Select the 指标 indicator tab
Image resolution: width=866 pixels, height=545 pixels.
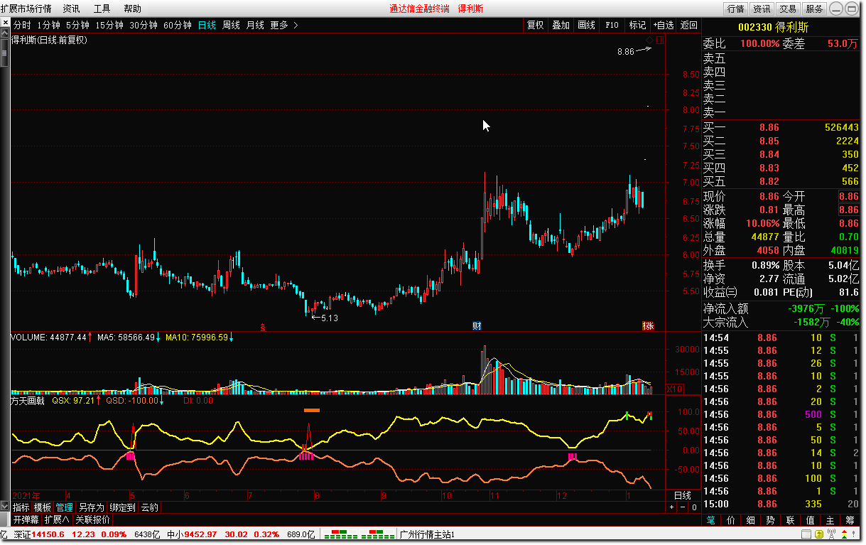coord(21,507)
